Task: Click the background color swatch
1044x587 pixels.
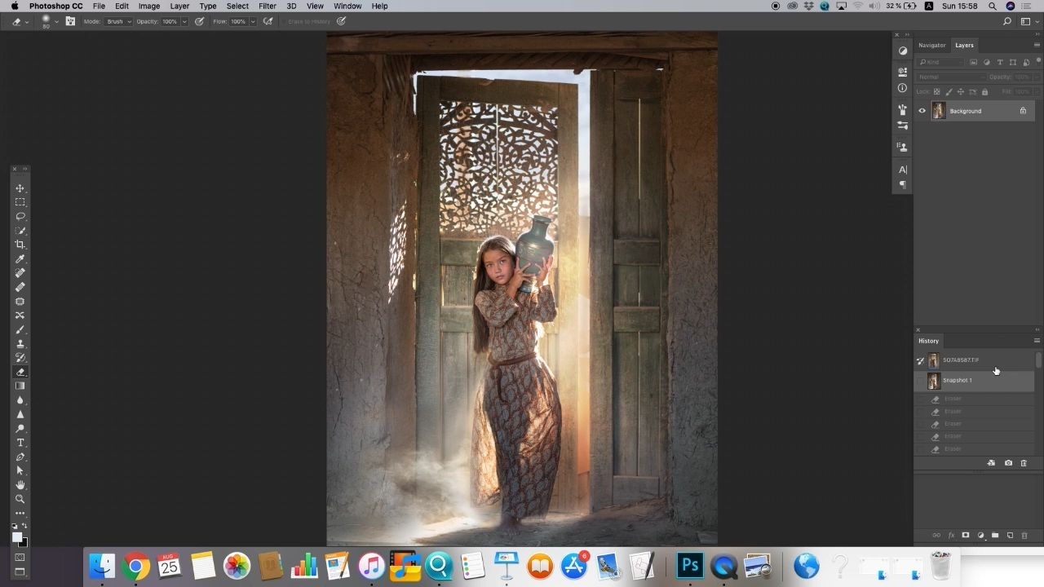Action: 24,543
